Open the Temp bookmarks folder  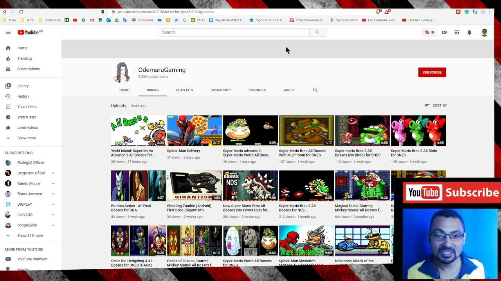(27, 20)
